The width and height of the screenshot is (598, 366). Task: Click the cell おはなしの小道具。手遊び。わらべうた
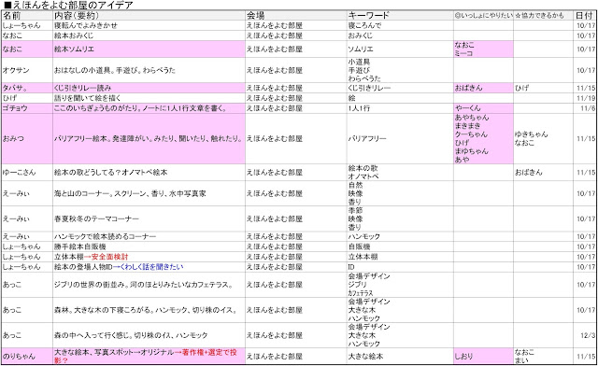click(x=149, y=70)
